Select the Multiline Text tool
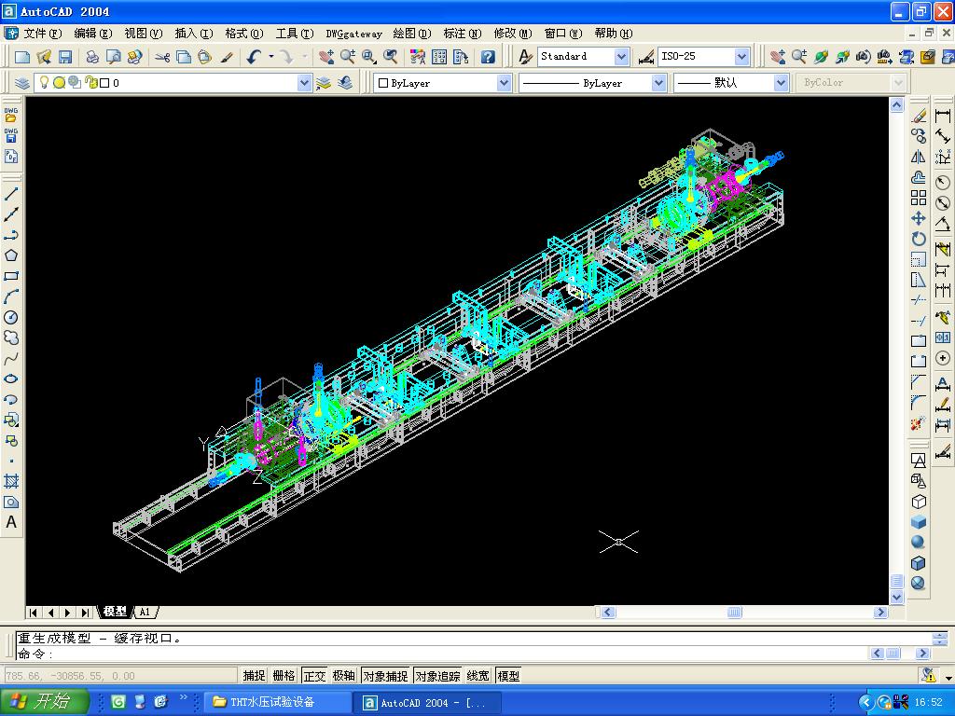This screenshot has width=955, height=716. click(x=11, y=522)
